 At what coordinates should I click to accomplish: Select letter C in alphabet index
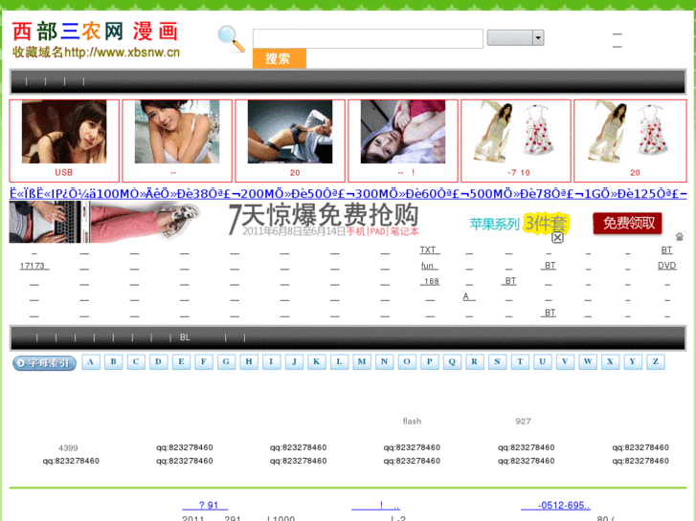[x=136, y=361]
